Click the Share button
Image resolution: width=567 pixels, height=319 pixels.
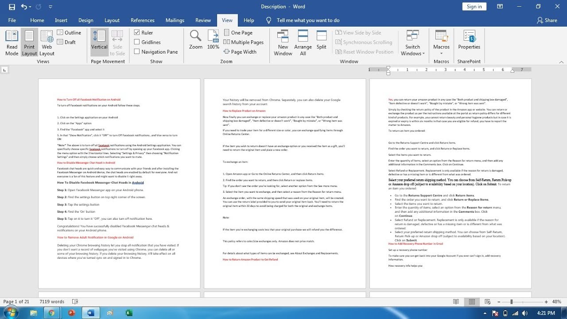pyautogui.click(x=547, y=20)
